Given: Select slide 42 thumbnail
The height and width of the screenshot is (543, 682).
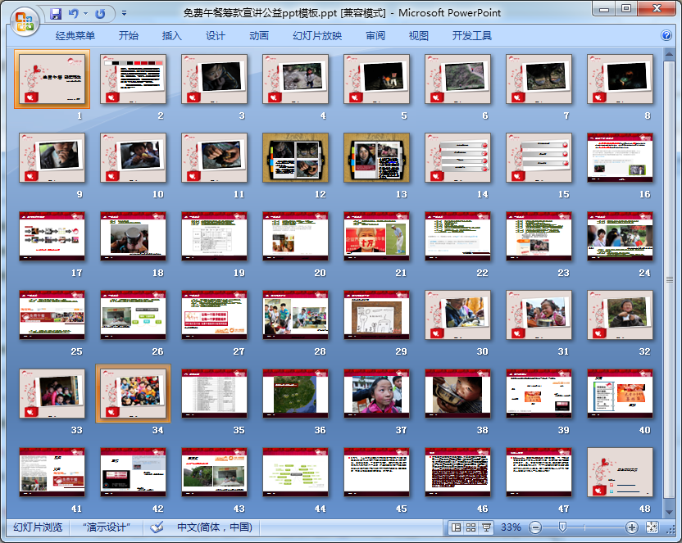Looking at the screenshot, I should pos(133,472).
